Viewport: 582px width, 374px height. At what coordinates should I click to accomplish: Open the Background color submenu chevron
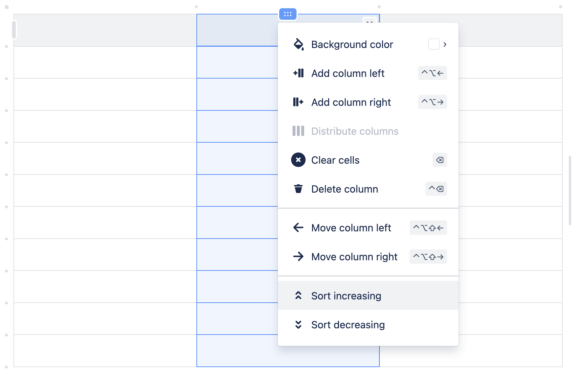click(445, 44)
